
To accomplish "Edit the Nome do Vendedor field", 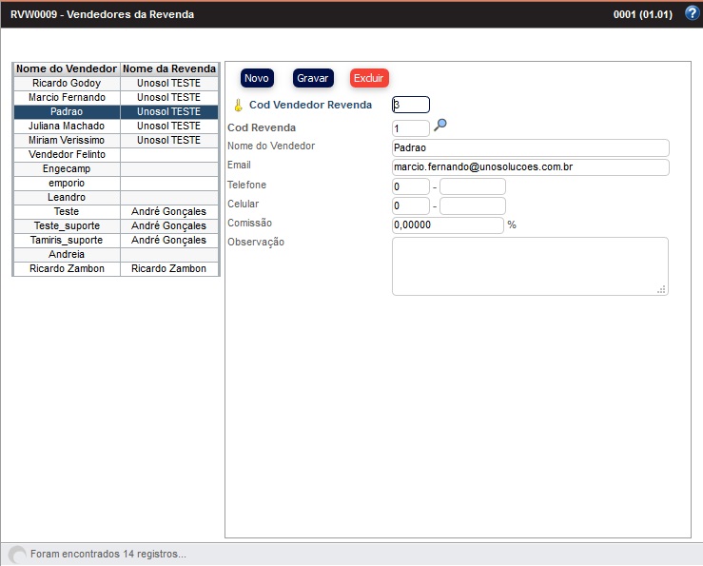I will click(530, 148).
